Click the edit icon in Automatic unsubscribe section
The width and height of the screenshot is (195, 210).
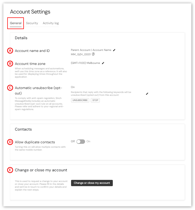pyautogui.click(x=147, y=94)
